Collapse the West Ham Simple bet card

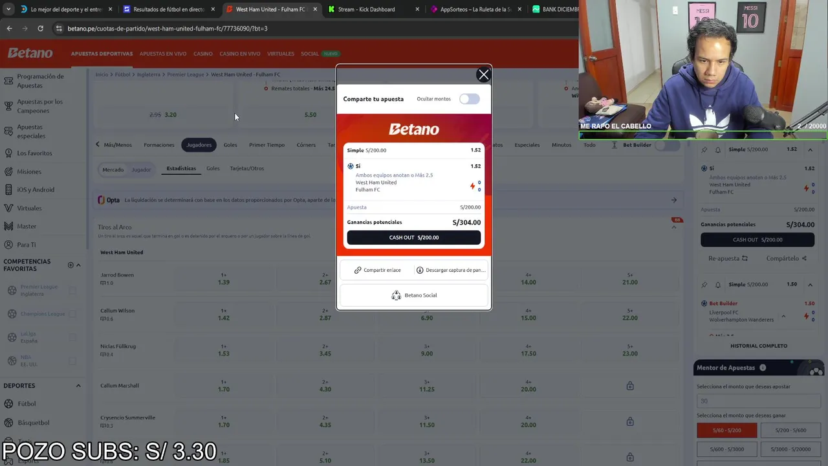click(810, 150)
